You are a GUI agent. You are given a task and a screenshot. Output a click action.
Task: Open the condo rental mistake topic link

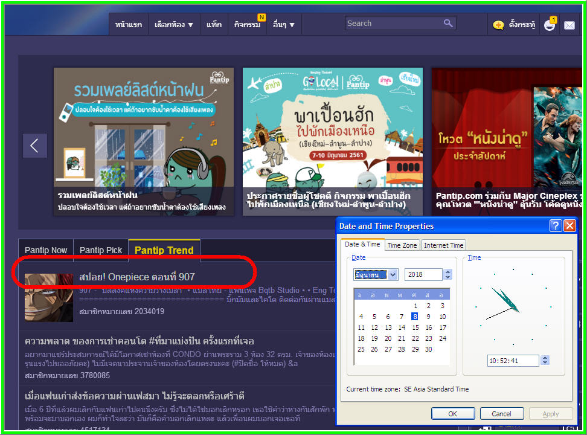(140, 341)
